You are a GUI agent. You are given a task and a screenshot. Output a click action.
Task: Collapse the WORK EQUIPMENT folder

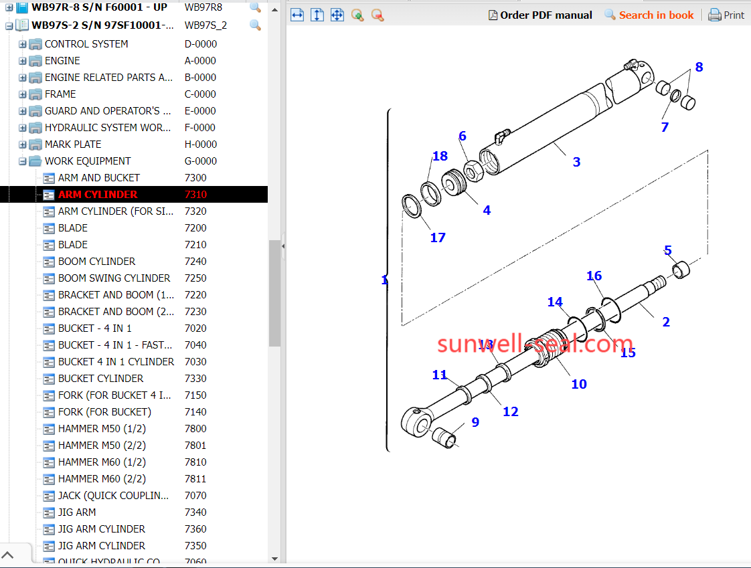coord(23,161)
